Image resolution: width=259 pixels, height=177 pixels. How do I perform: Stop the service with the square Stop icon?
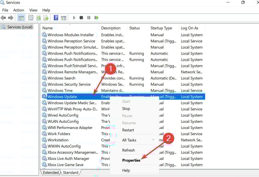81,17
